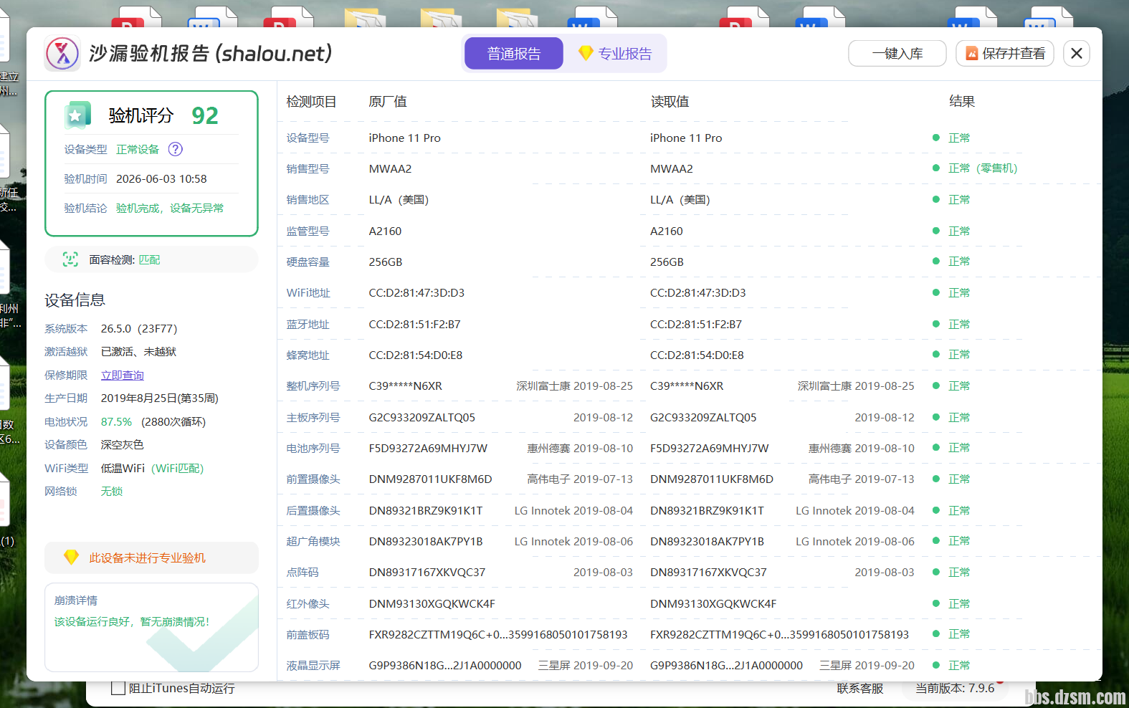Click the 正常 result in 蓝牙地址 row
This screenshot has width=1129, height=708.
pyautogui.click(x=959, y=324)
